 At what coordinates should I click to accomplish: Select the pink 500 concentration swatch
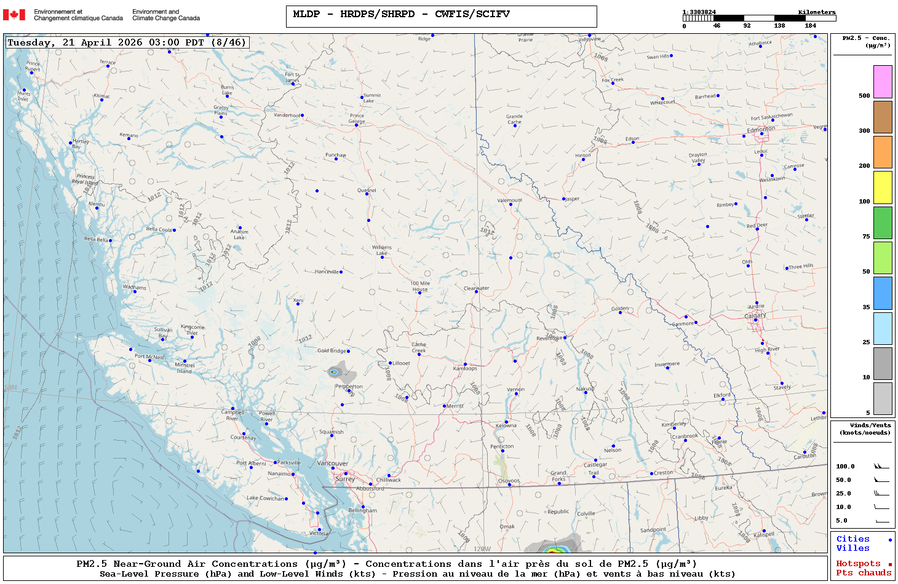click(x=883, y=82)
